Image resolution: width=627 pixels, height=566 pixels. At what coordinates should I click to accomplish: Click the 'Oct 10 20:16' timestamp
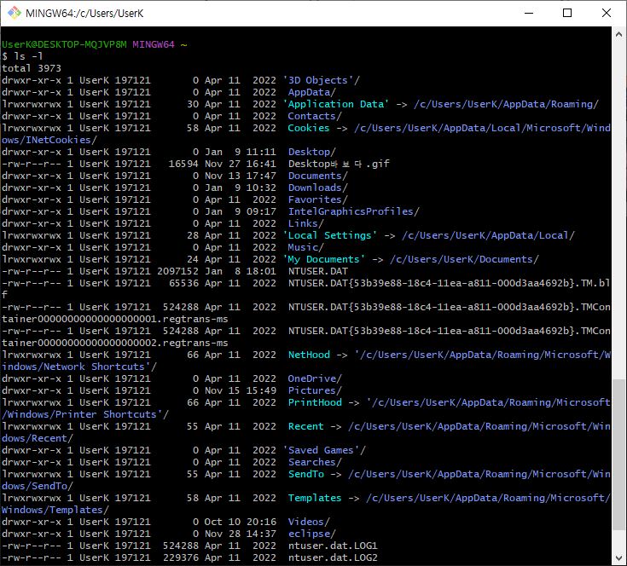pyautogui.click(x=240, y=522)
